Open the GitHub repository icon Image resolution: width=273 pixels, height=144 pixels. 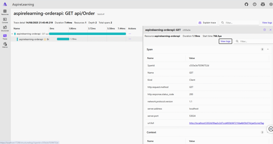point(246,4)
